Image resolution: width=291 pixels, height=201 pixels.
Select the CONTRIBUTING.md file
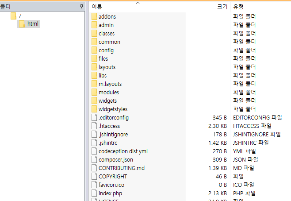tap(121, 168)
